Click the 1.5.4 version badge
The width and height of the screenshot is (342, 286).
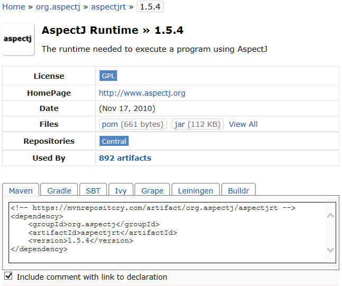click(x=150, y=7)
